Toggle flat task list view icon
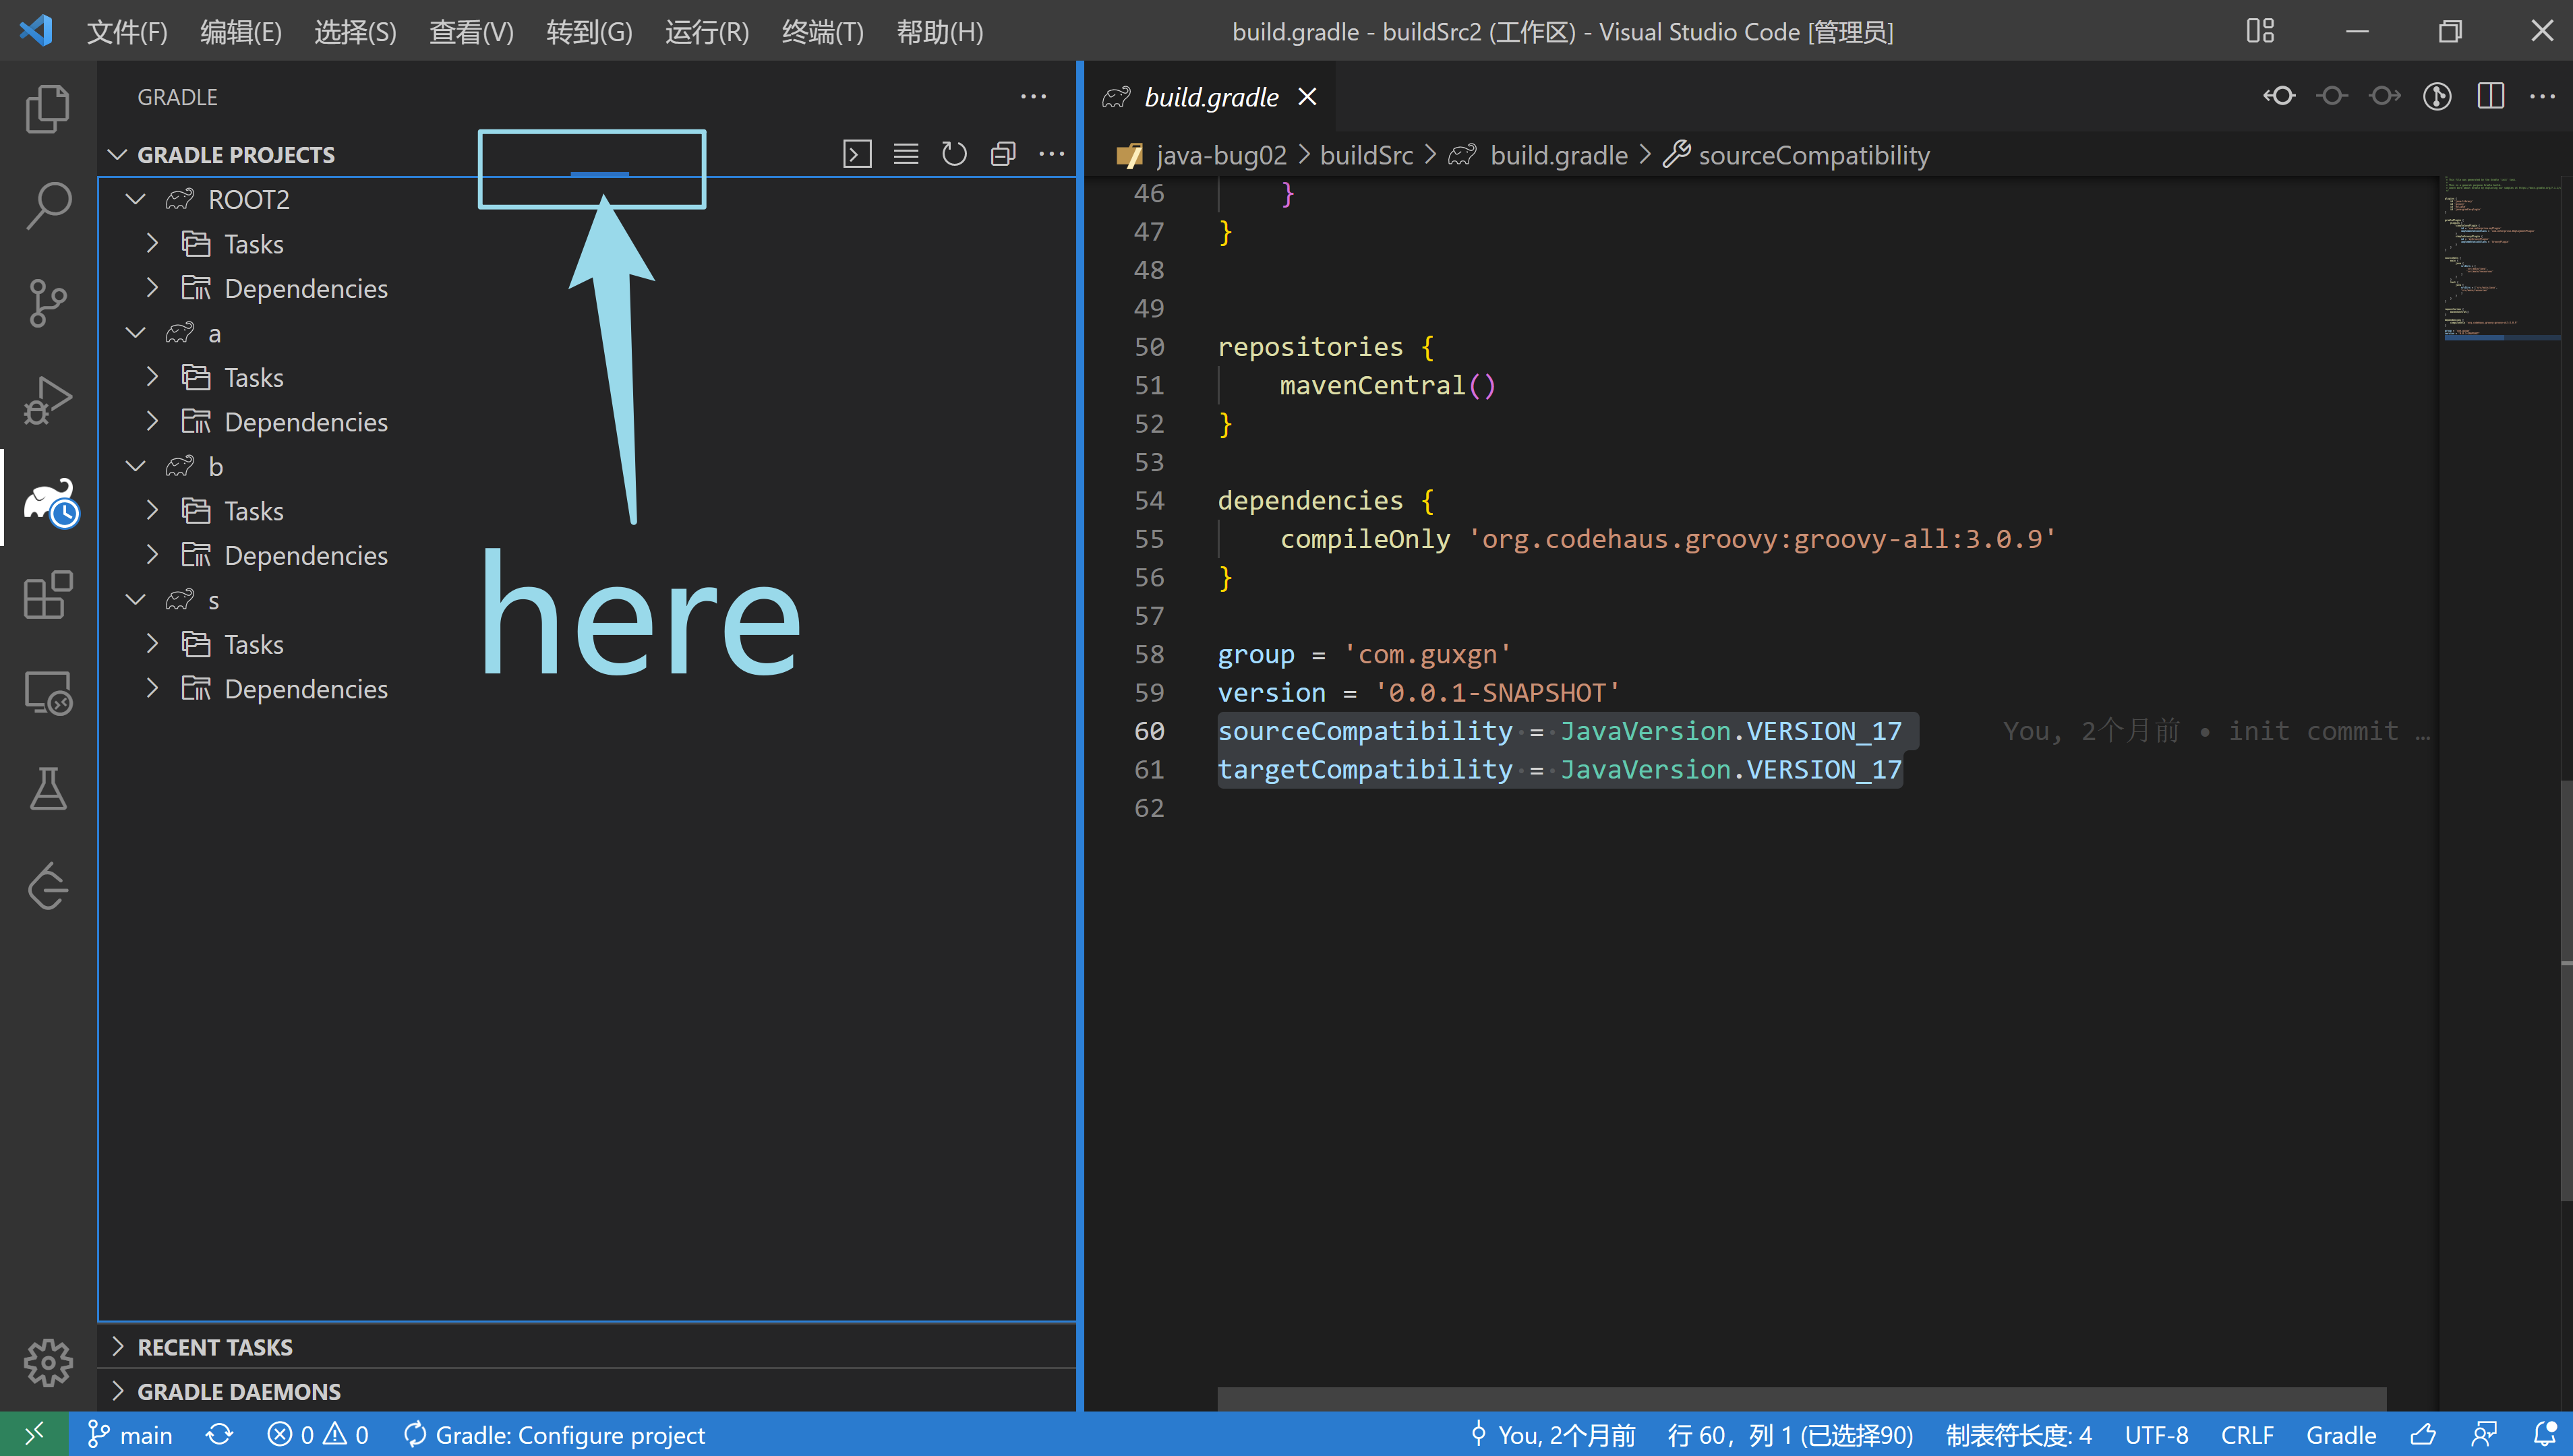The height and width of the screenshot is (1456, 2573). point(906,154)
